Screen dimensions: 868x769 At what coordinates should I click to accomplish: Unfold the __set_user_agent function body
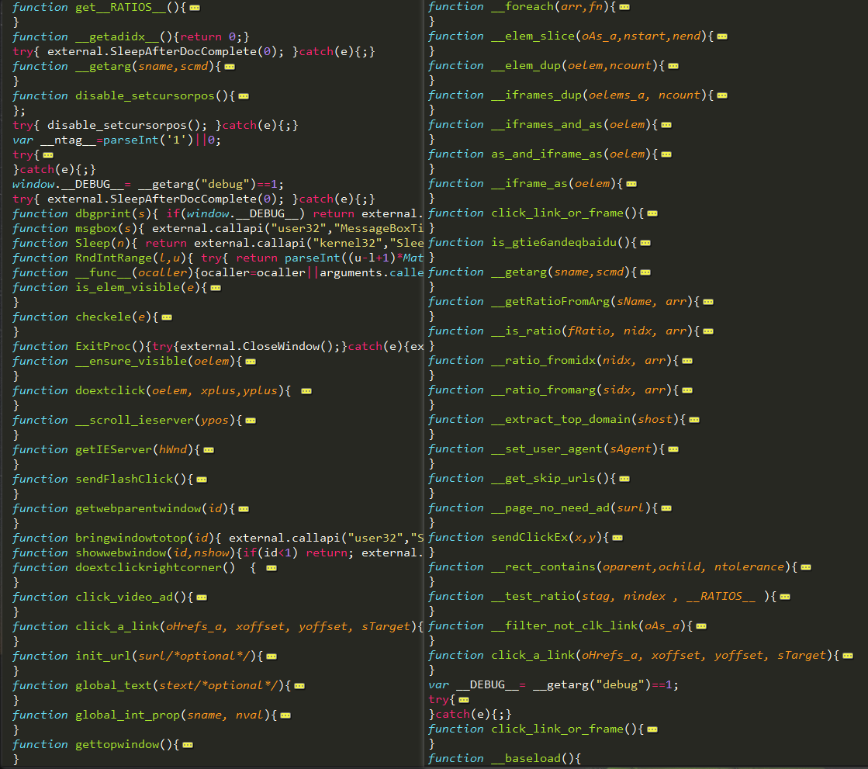[x=673, y=449]
